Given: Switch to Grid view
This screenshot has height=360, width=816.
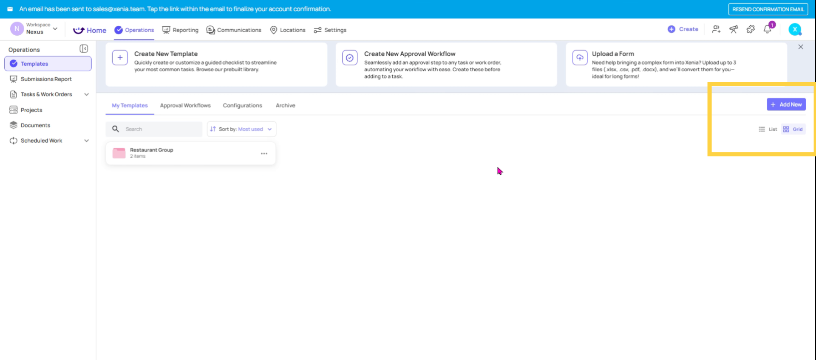Looking at the screenshot, I should (x=793, y=129).
